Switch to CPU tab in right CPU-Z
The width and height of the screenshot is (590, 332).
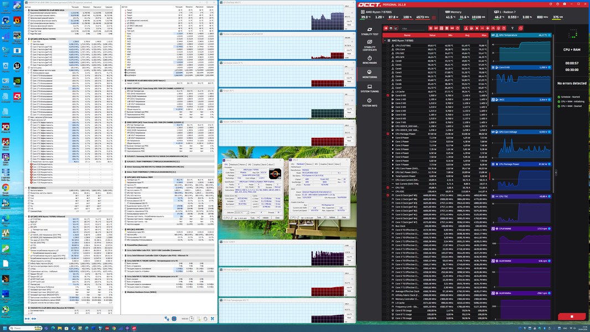click(293, 164)
